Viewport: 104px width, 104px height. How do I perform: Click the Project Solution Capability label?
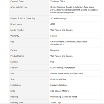[x=23, y=18]
